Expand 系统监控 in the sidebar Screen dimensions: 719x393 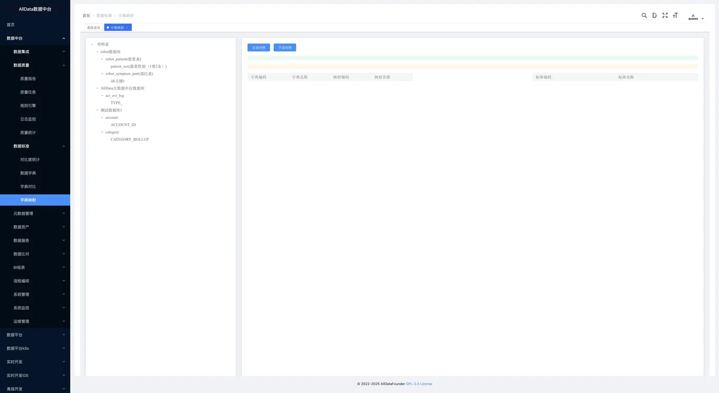[x=35, y=308]
